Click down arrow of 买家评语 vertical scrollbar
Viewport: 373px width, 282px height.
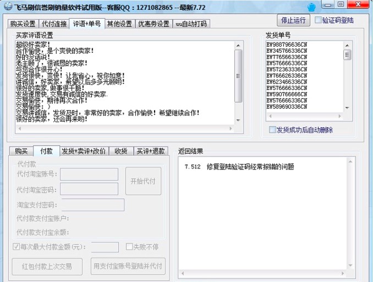(238, 120)
